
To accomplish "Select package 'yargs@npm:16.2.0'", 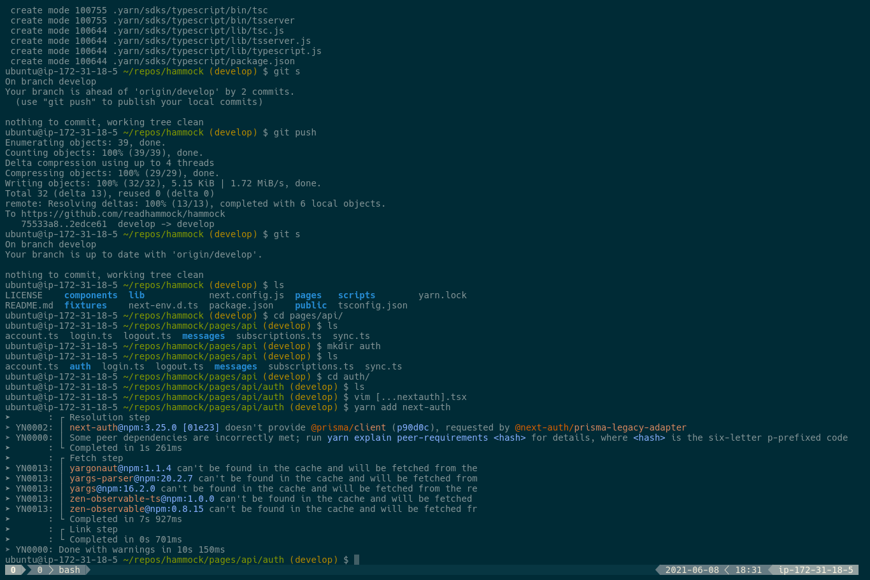I will pos(112,488).
